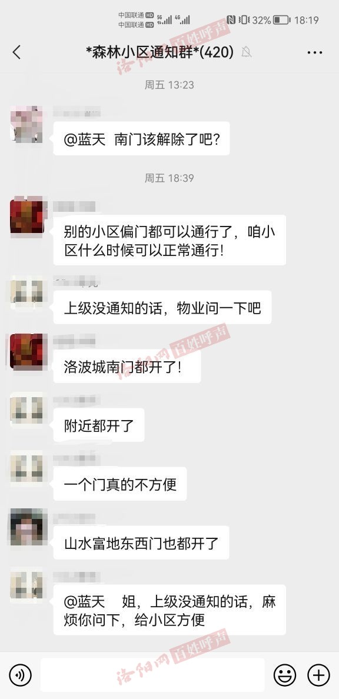Select the 洛波城南门都开了 message bubble

[x=127, y=367]
